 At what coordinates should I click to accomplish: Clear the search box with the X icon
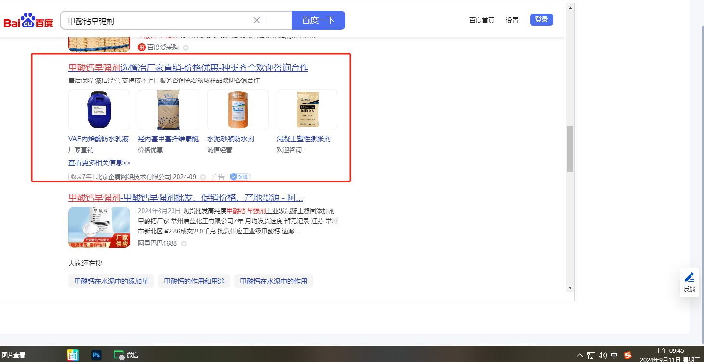point(257,20)
